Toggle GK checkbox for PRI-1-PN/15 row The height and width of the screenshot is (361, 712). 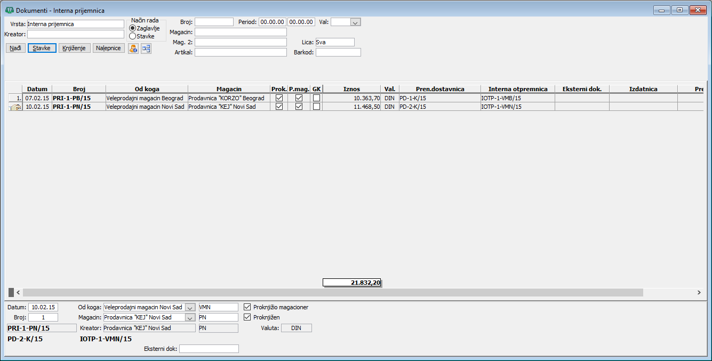[x=317, y=107]
